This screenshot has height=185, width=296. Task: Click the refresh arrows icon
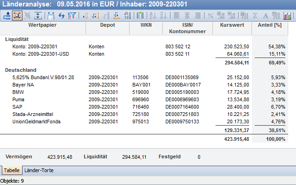pos(61,15)
